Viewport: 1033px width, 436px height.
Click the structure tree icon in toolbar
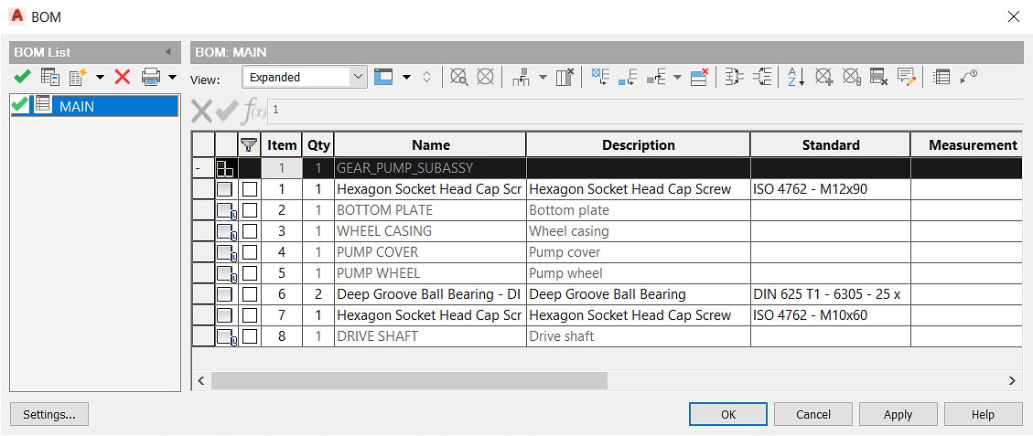pyautogui.click(x=521, y=78)
